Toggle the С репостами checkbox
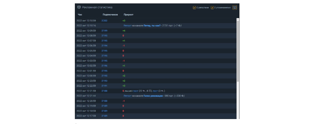 click(x=194, y=8)
